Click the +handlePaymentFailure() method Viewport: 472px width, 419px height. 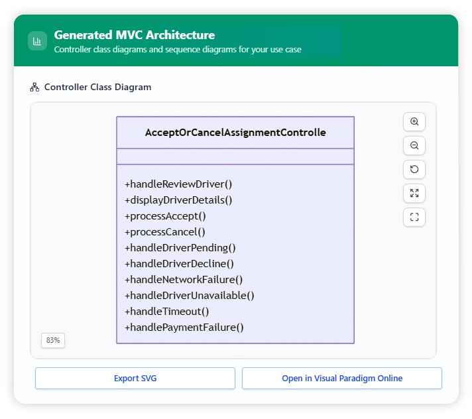click(184, 328)
